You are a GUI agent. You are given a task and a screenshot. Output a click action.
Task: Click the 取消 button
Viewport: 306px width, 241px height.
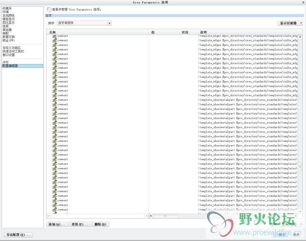[x=296, y=235]
